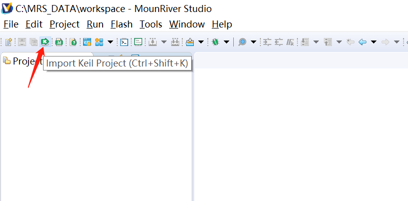Click the green bug Debug icon
The image size is (408, 201).
[x=215, y=42]
